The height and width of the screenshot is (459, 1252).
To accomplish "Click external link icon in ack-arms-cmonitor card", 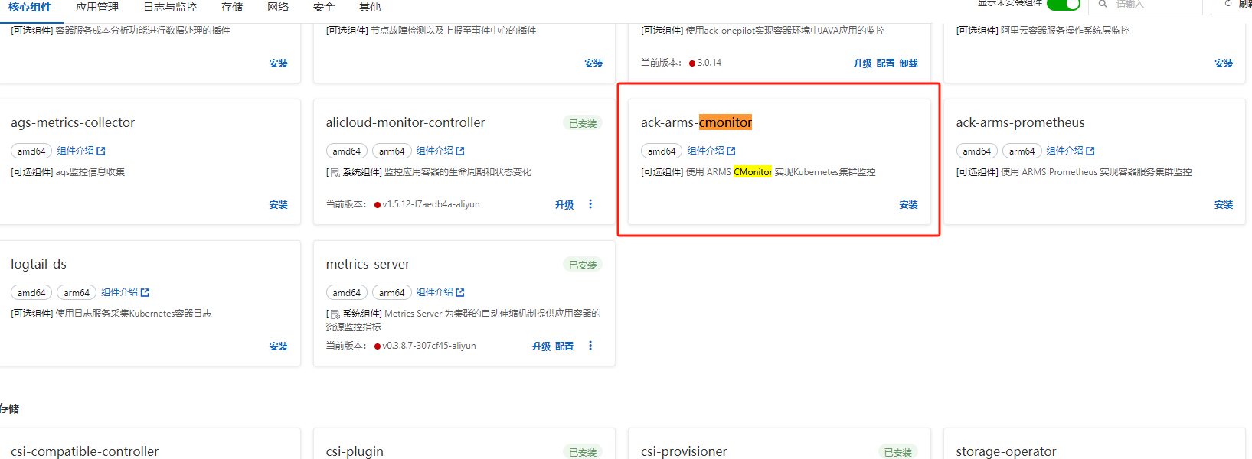I will pyautogui.click(x=731, y=151).
